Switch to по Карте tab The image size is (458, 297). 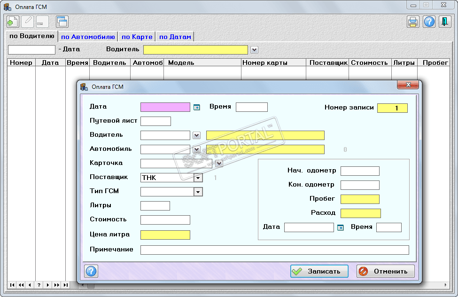[137, 37]
